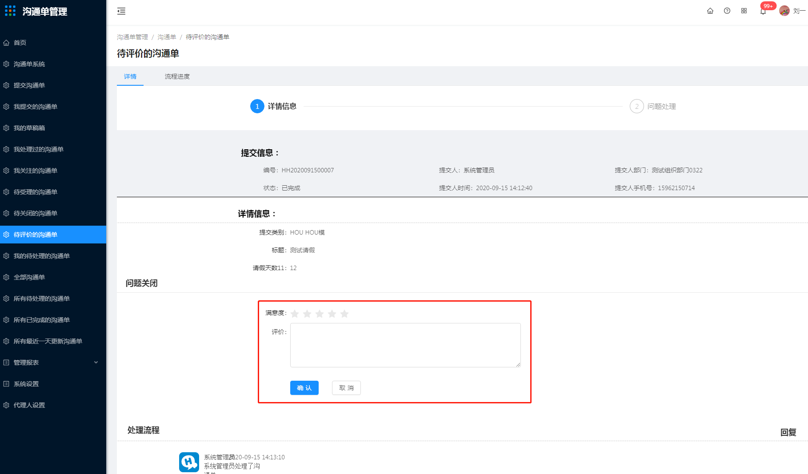This screenshot has height=474, width=808.
Task: Click the icon beside 系统设置
Action: [x=6, y=384]
